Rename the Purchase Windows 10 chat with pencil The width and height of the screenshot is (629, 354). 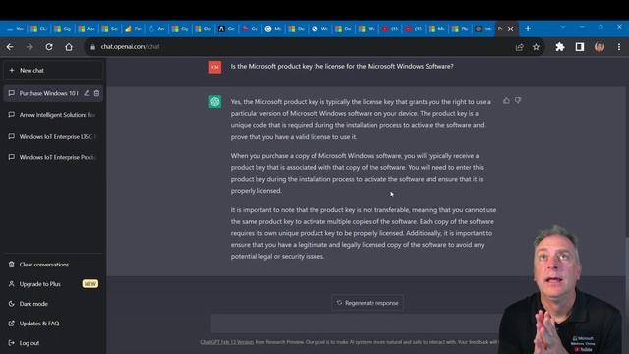(86, 93)
